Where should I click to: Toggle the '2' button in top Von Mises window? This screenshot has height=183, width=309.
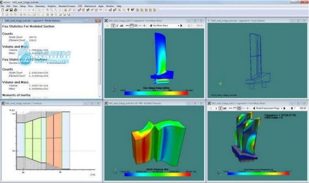click(117, 25)
